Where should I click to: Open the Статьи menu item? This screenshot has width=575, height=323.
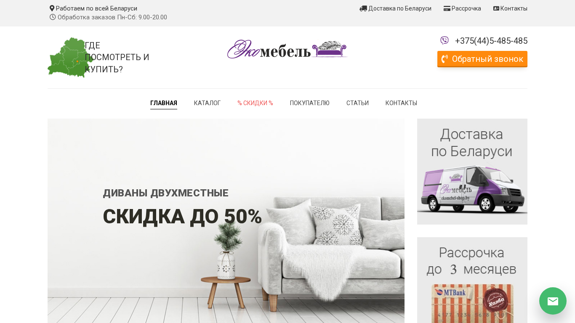[x=357, y=103]
